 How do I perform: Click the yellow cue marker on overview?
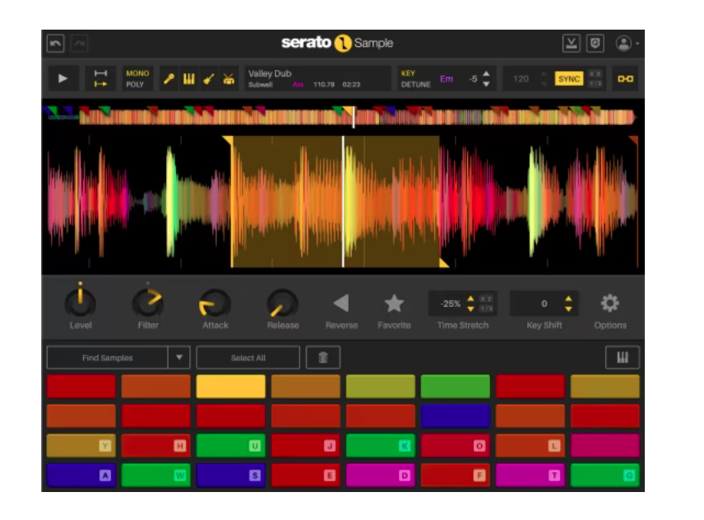348,111
